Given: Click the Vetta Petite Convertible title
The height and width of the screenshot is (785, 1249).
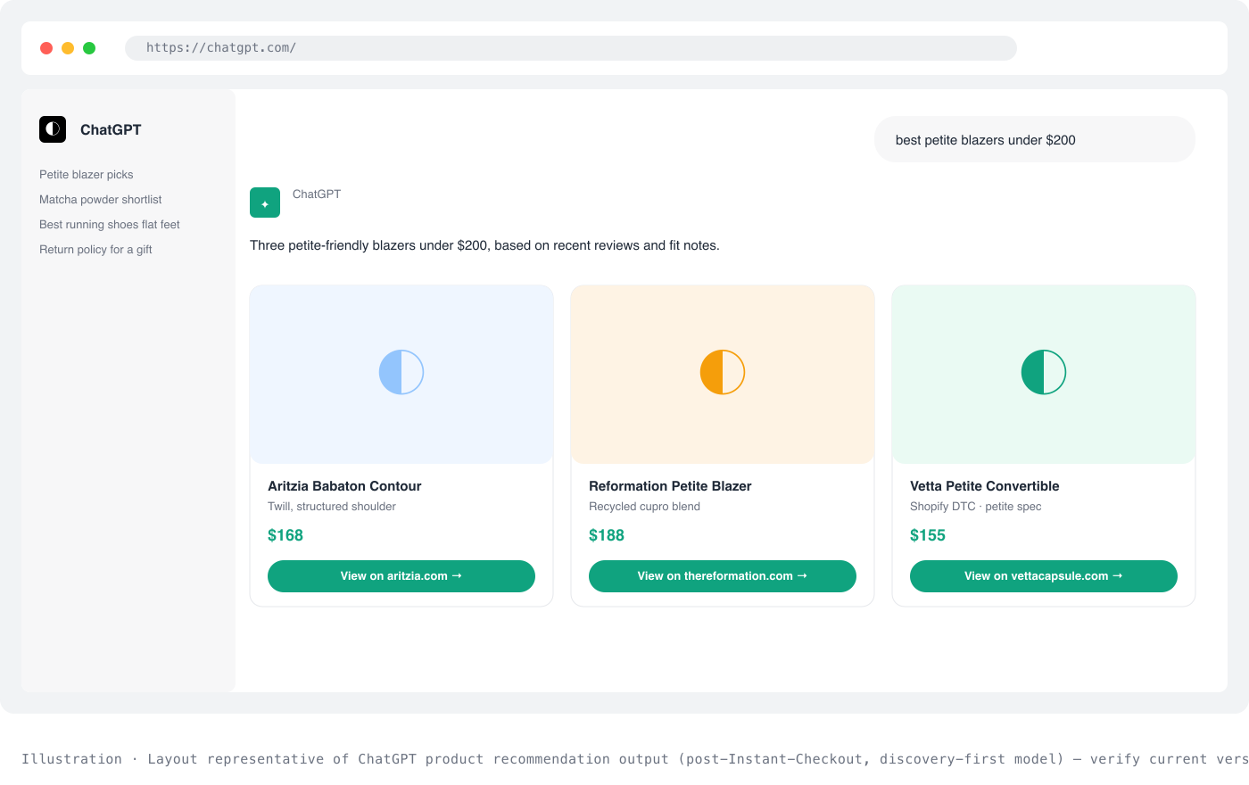Looking at the screenshot, I should click(x=985, y=486).
